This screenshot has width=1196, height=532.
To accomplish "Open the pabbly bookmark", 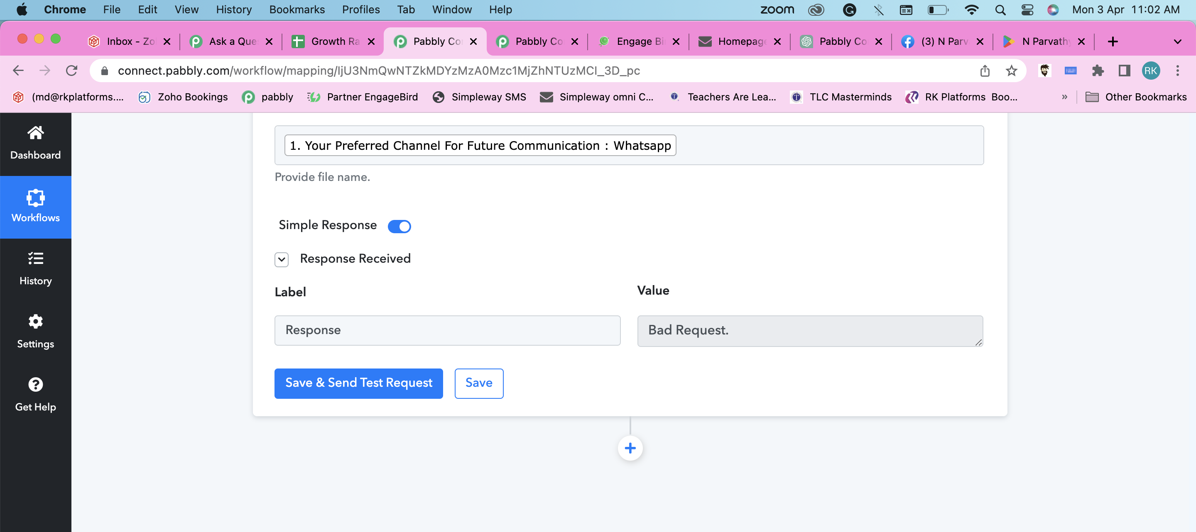I will click(268, 97).
